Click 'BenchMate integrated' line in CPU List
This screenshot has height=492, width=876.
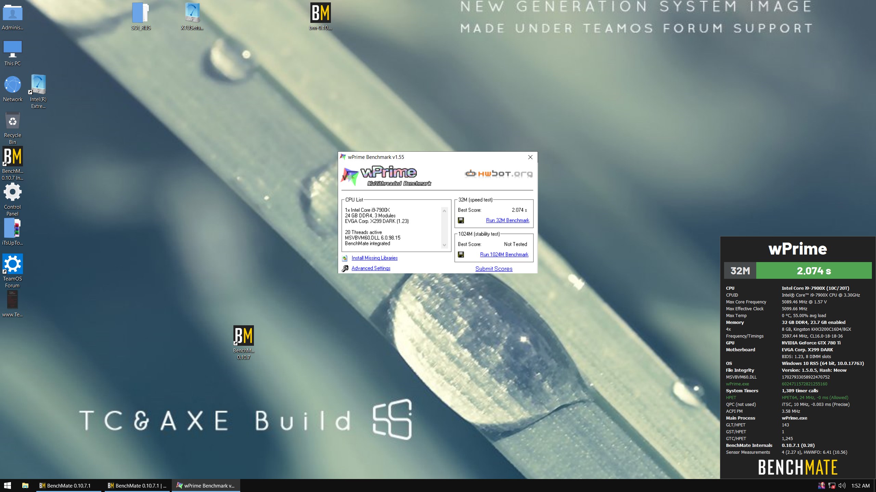(367, 243)
